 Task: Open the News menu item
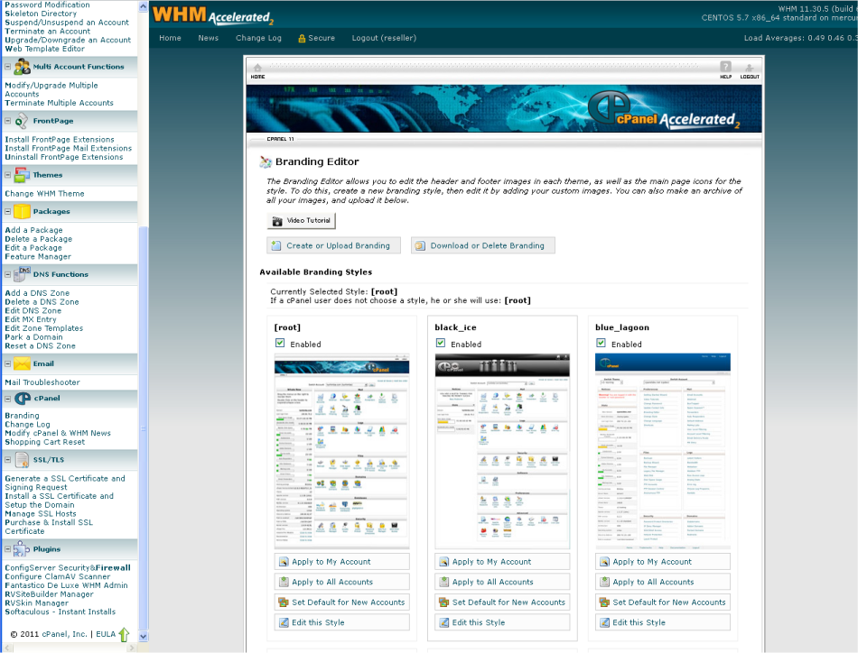pos(208,38)
